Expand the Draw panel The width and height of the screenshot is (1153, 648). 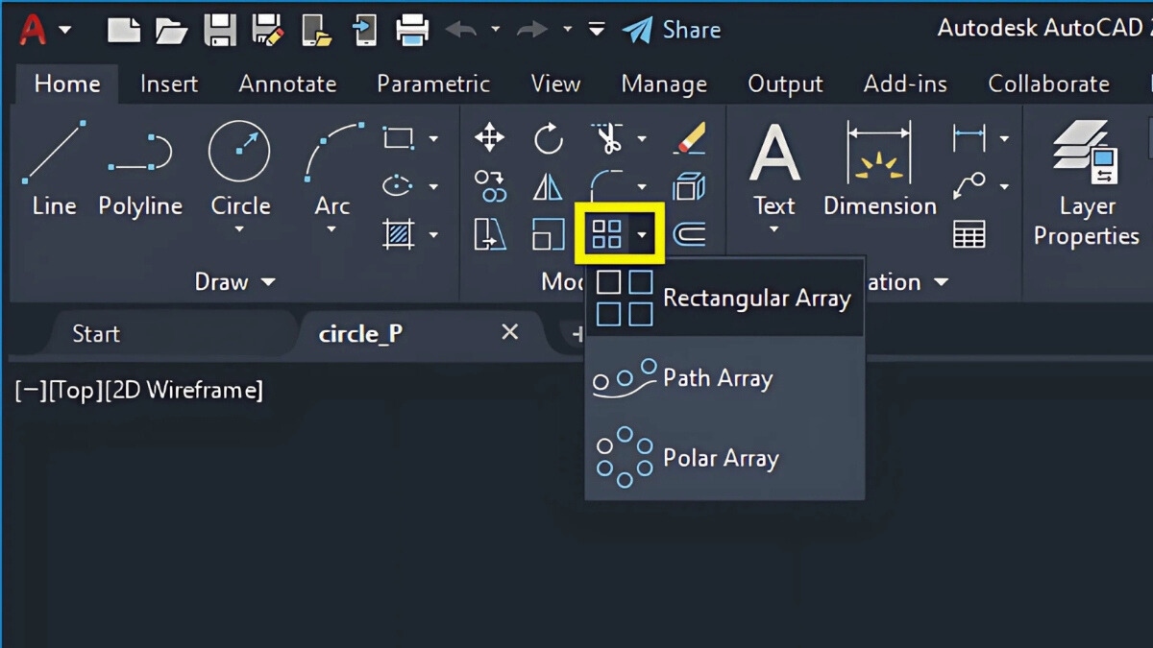pyautogui.click(x=235, y=281)
